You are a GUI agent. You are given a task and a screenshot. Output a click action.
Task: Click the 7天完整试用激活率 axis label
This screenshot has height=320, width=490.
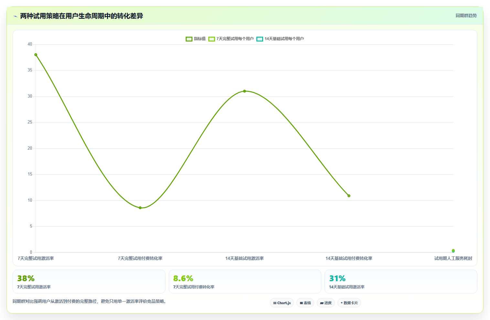coord(36,258)
